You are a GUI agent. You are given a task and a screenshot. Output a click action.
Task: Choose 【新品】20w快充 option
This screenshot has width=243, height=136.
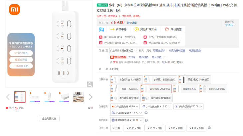(125, 89)
